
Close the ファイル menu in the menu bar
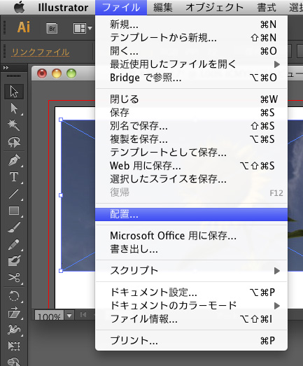click(121, 8)
